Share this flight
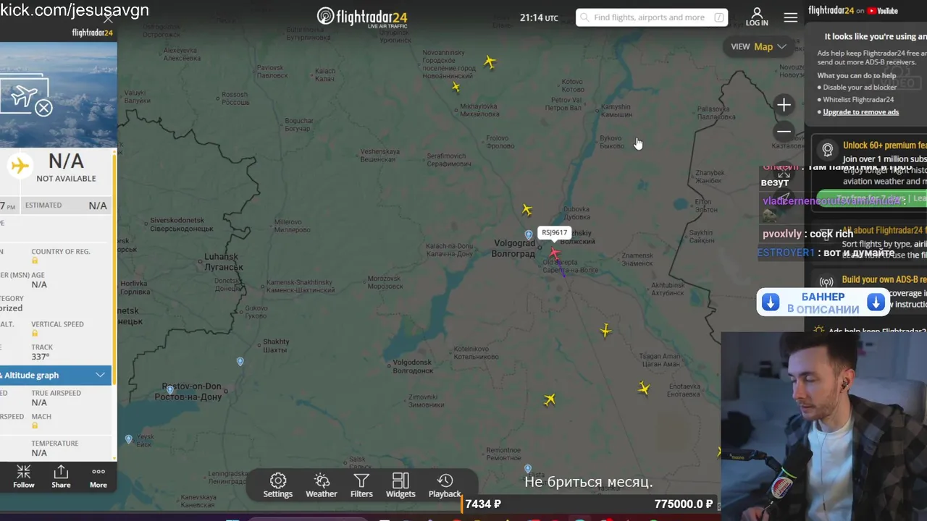927x521 pixels. [61, 477]
